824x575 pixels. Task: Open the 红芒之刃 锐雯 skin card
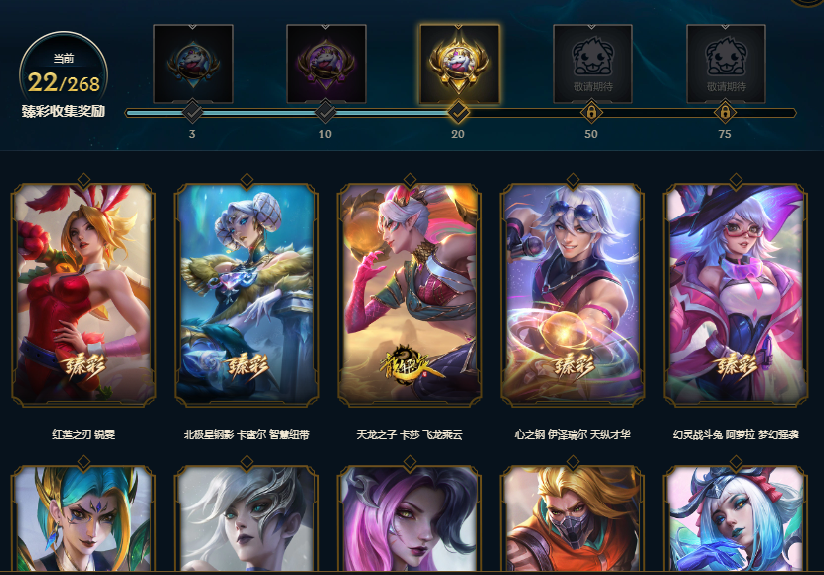[83, 295]
